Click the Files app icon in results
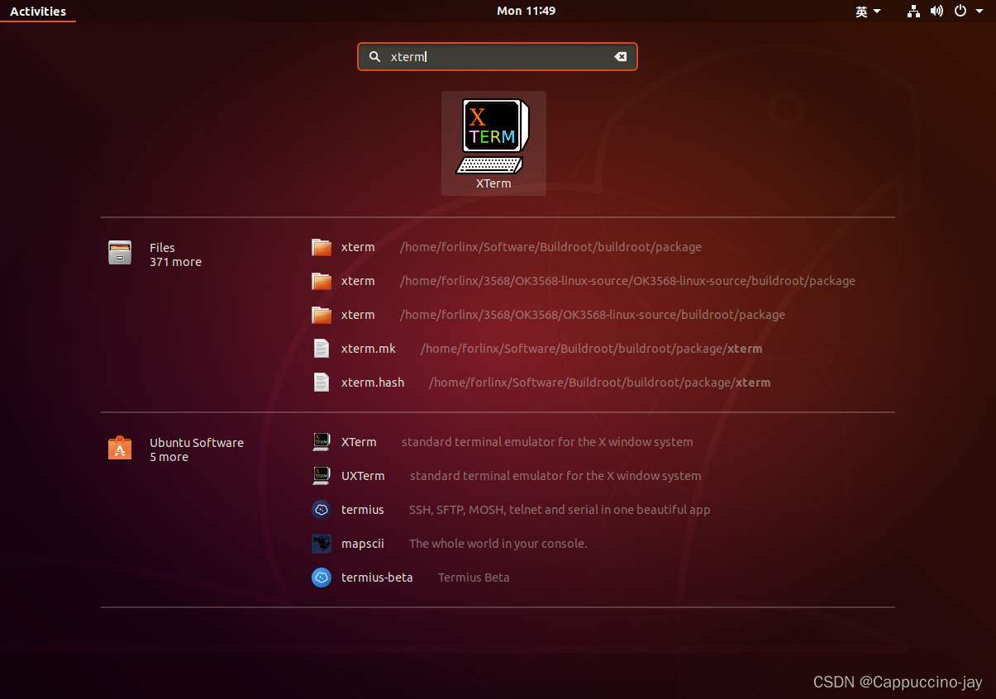This screenshot has width=996, height=699. coord(120,253)
